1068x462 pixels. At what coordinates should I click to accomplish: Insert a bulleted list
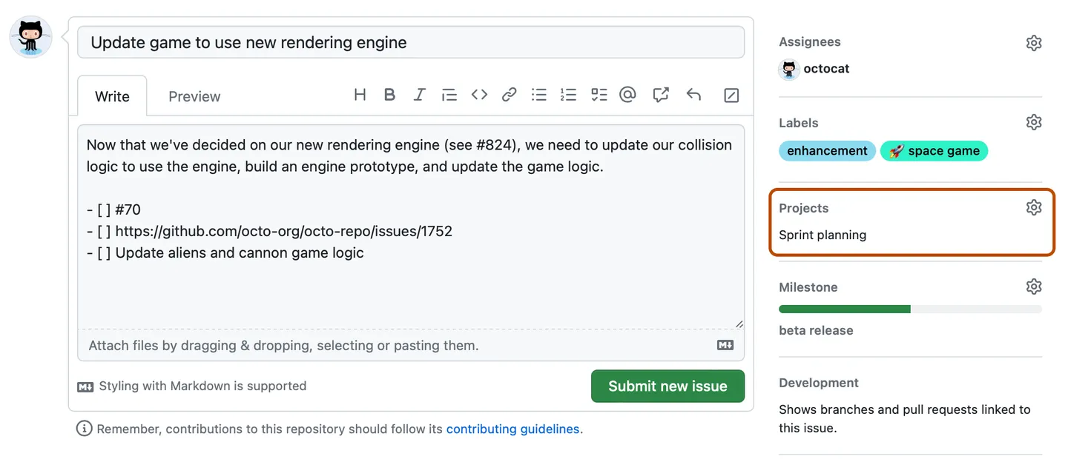point(539,95)
